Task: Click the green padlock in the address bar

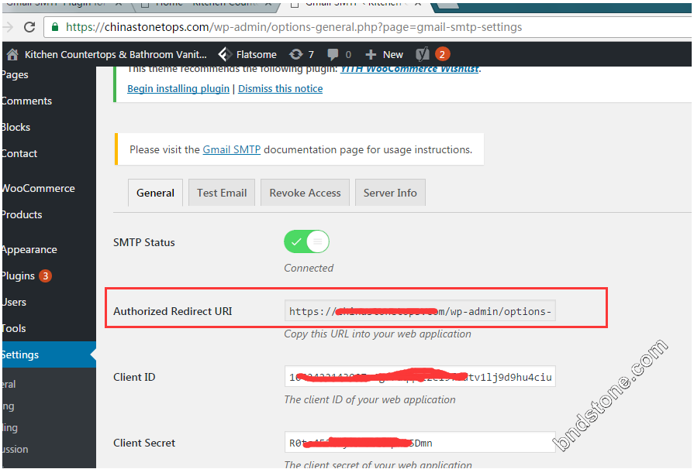Action: (x=55, y=27)
